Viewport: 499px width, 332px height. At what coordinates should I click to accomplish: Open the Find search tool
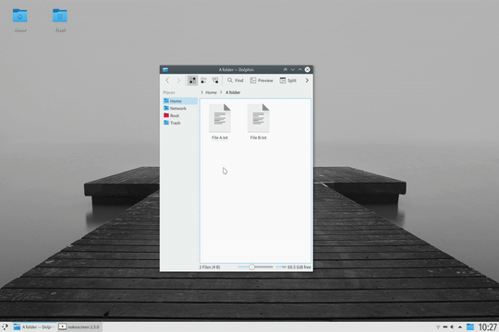(x=236, y=80)
